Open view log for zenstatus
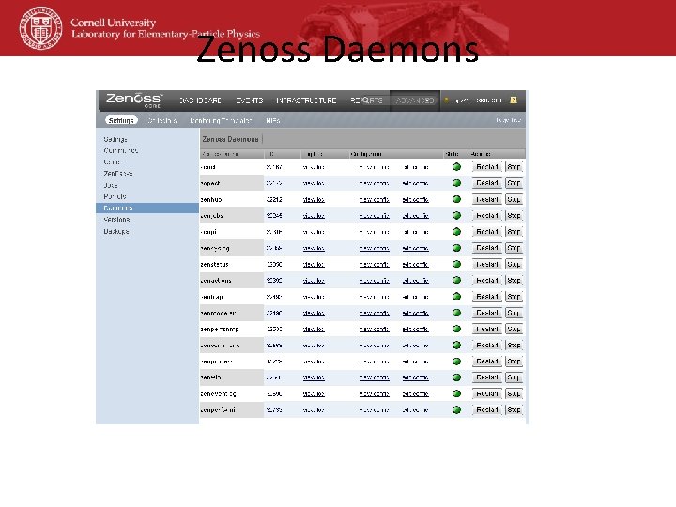Screen dimensions: 676x507 pyautogui.click(x=314, y=264)
